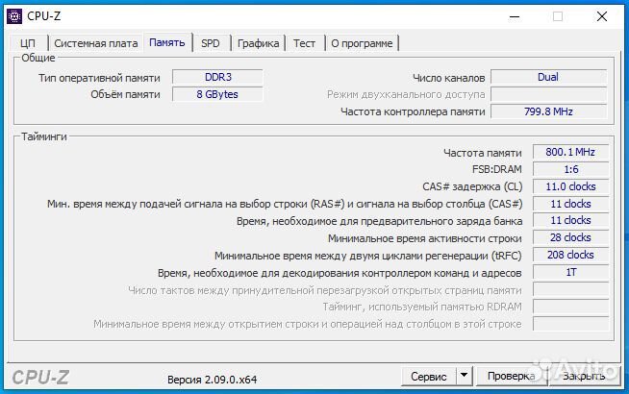Expand the Сервис dropdown arrow
Screen dimensions: 629x394
[465, 377]
